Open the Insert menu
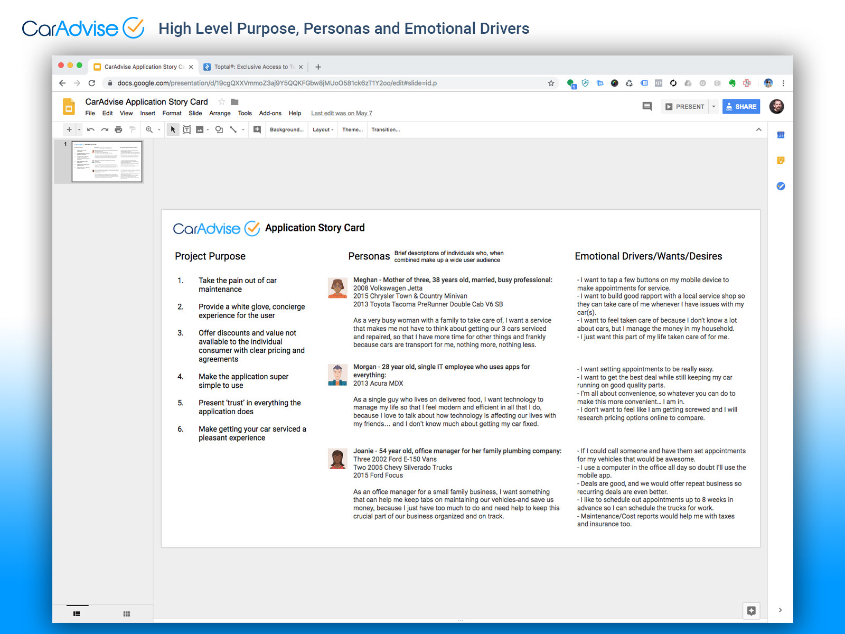 (148, 113)
